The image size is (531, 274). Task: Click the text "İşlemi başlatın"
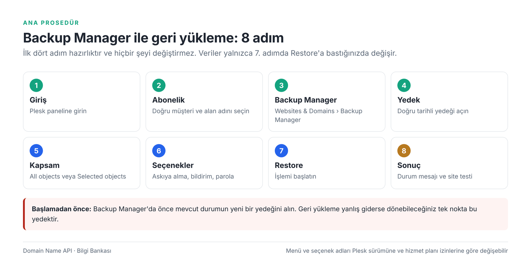[295, 176]
